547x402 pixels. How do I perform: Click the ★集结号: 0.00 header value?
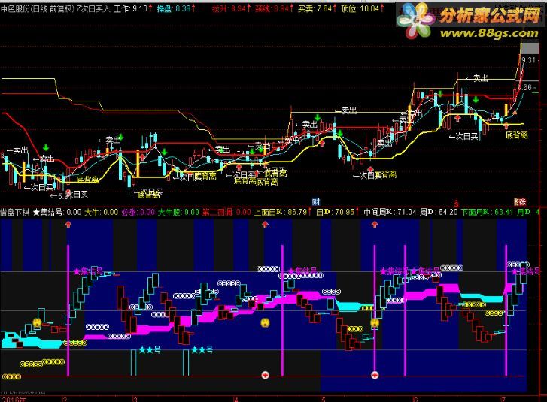(57, 212)
